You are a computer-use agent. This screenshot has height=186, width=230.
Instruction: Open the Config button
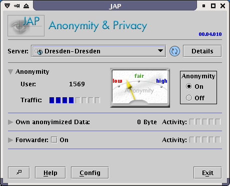[x=90, y=173]
